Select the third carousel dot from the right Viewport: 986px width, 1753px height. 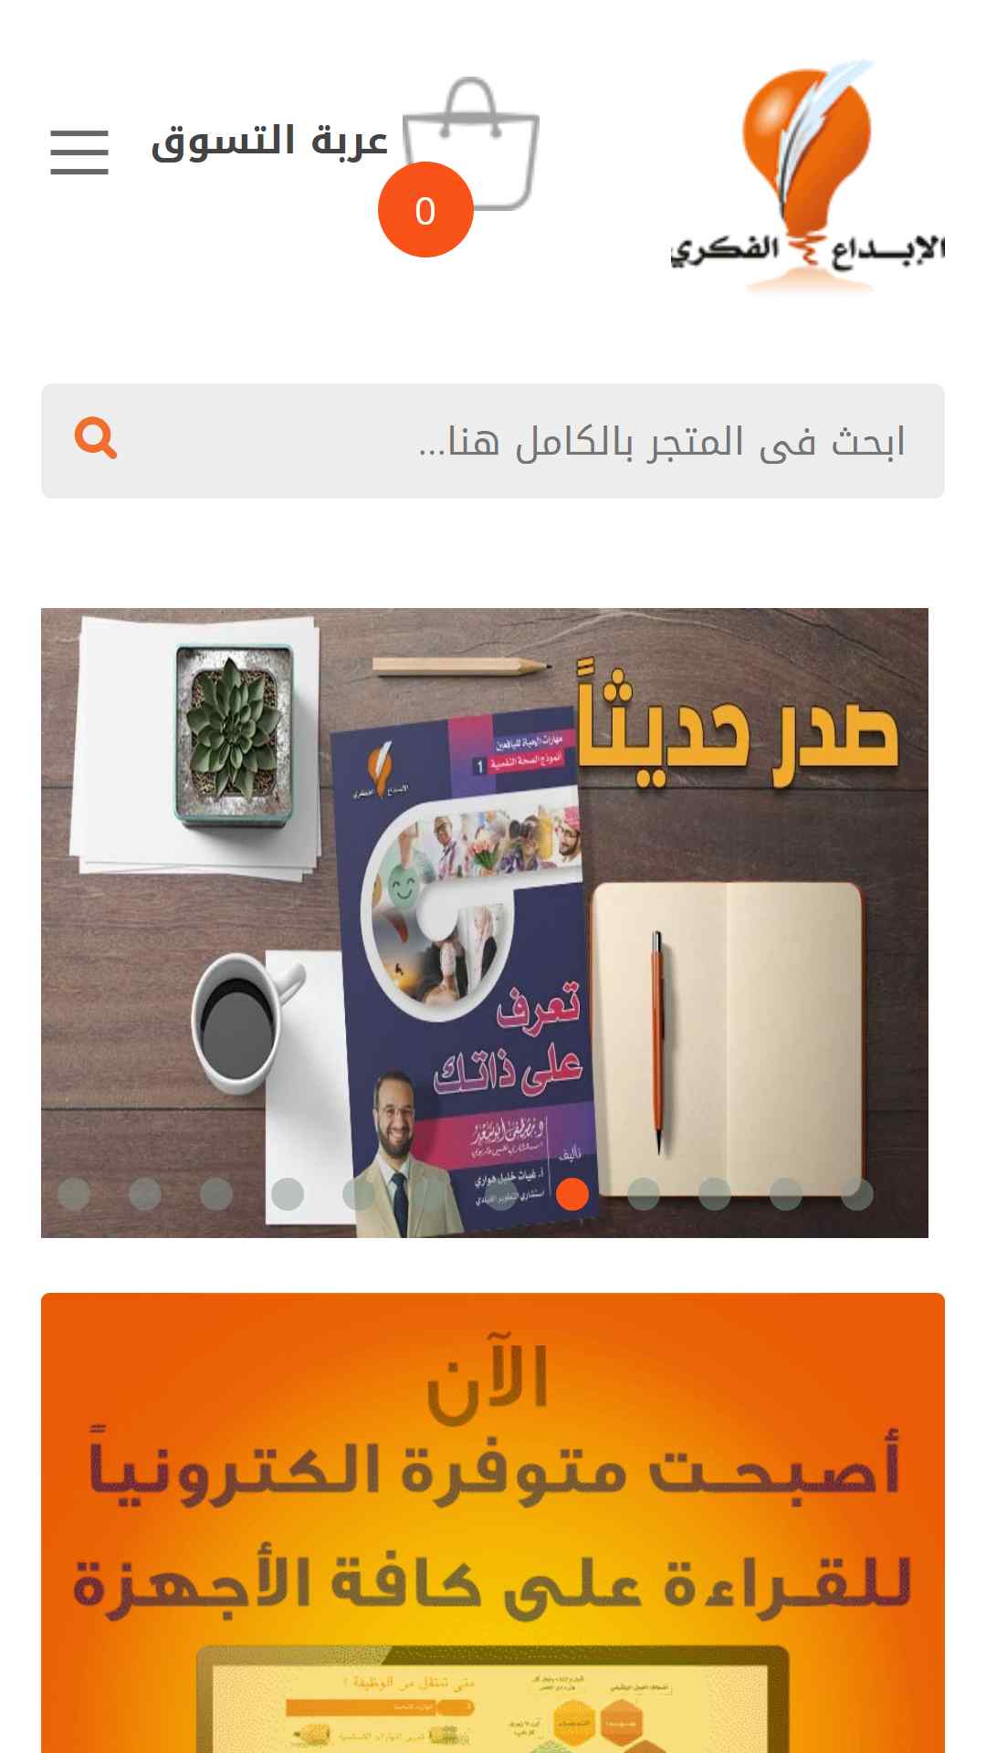(x=715, y=1194)
